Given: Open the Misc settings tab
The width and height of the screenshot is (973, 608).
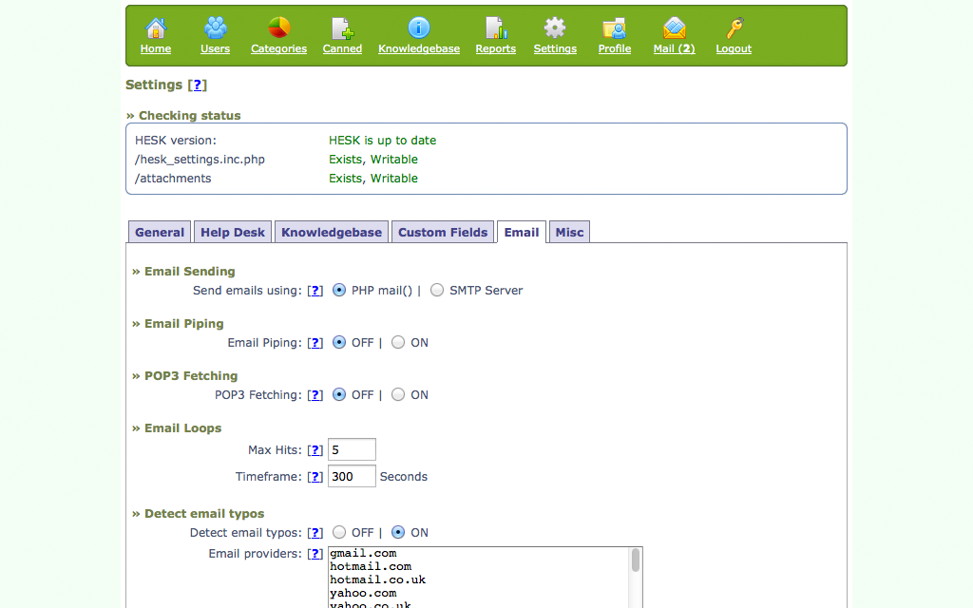Looking at the screenshot, I should click(x=569, y=233).
